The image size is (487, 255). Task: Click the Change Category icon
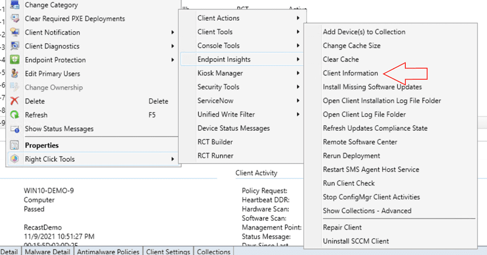click(x=15, y=5)
